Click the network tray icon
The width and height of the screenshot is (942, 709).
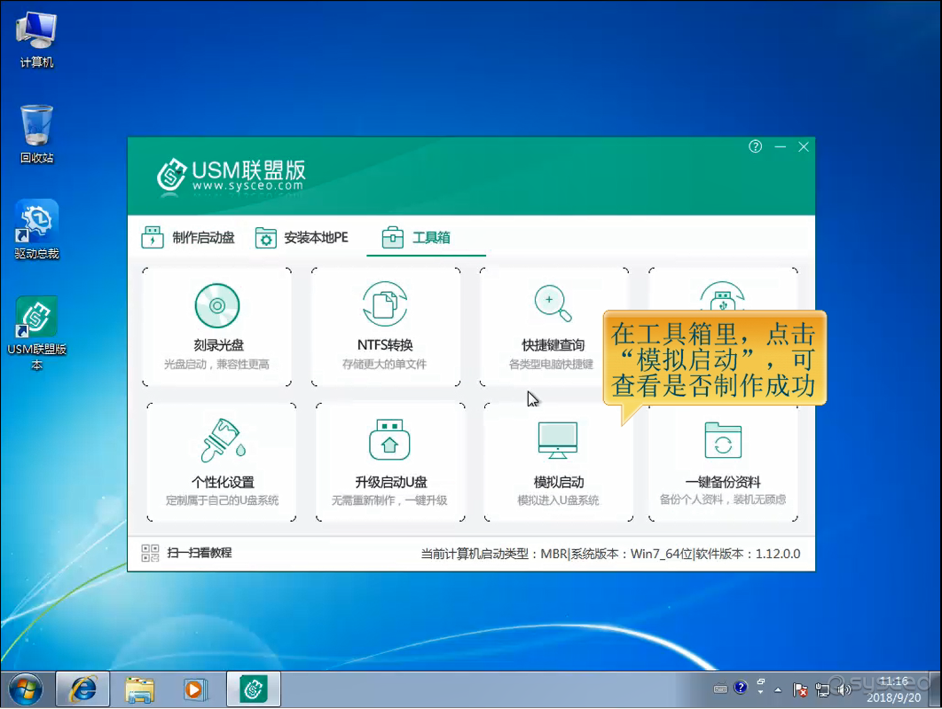click(x=822, y=689)
